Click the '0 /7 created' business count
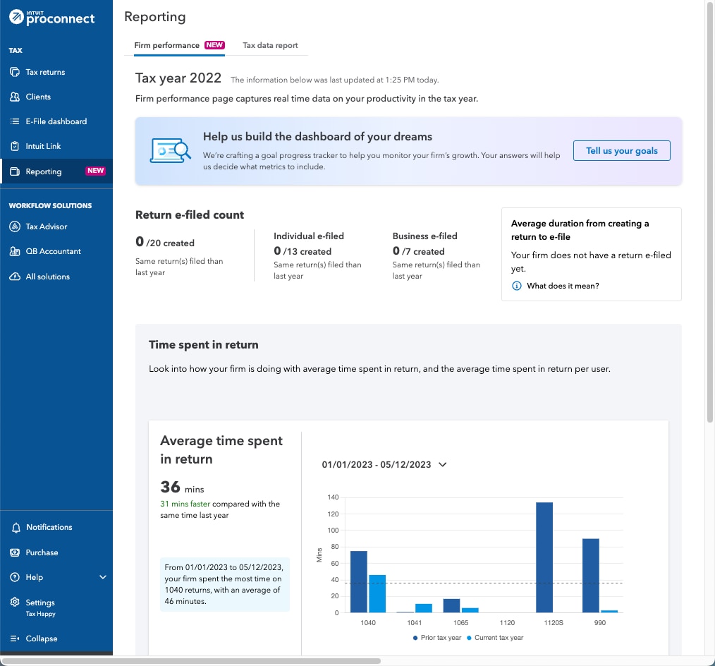The image size is (715, 666). pyautogui.click(x=418, y=251)
